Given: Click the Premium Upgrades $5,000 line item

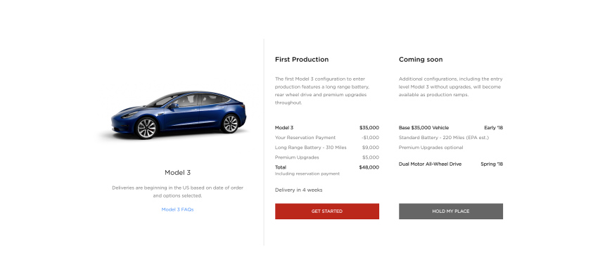Looking at the screenshot, I should (327, 157).
